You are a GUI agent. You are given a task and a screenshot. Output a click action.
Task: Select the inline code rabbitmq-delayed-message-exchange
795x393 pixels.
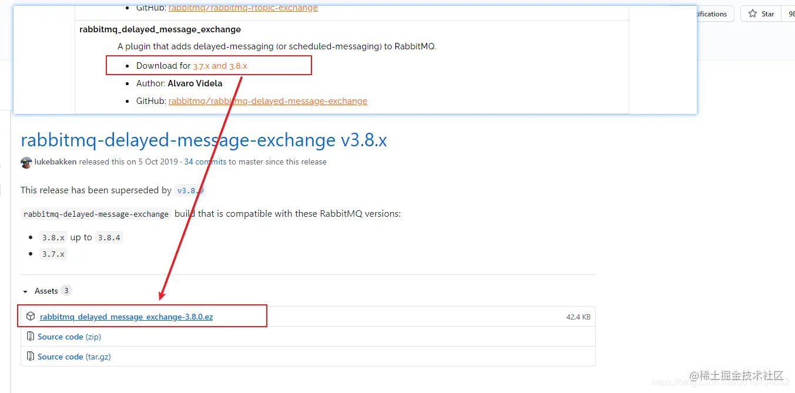coord(96,214)
